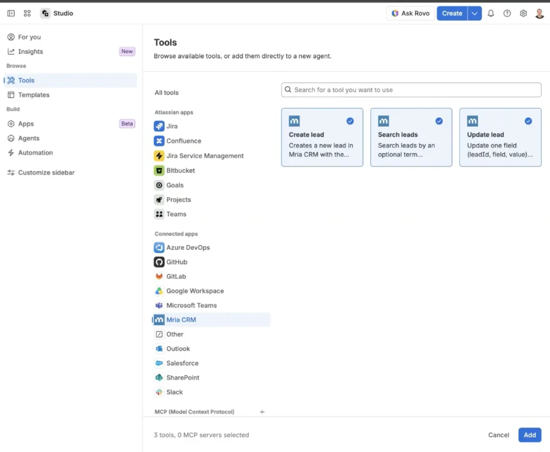Open notifications bell

coord(491,13)
